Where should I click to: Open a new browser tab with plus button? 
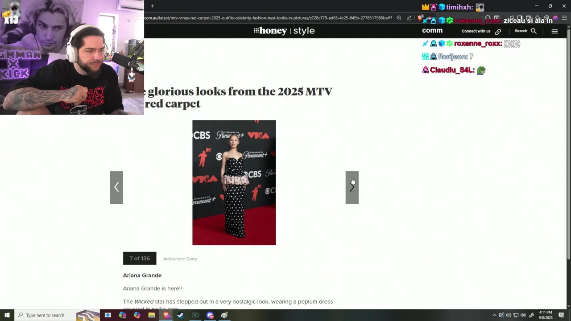pyautogui.click(x=152, y=6)
